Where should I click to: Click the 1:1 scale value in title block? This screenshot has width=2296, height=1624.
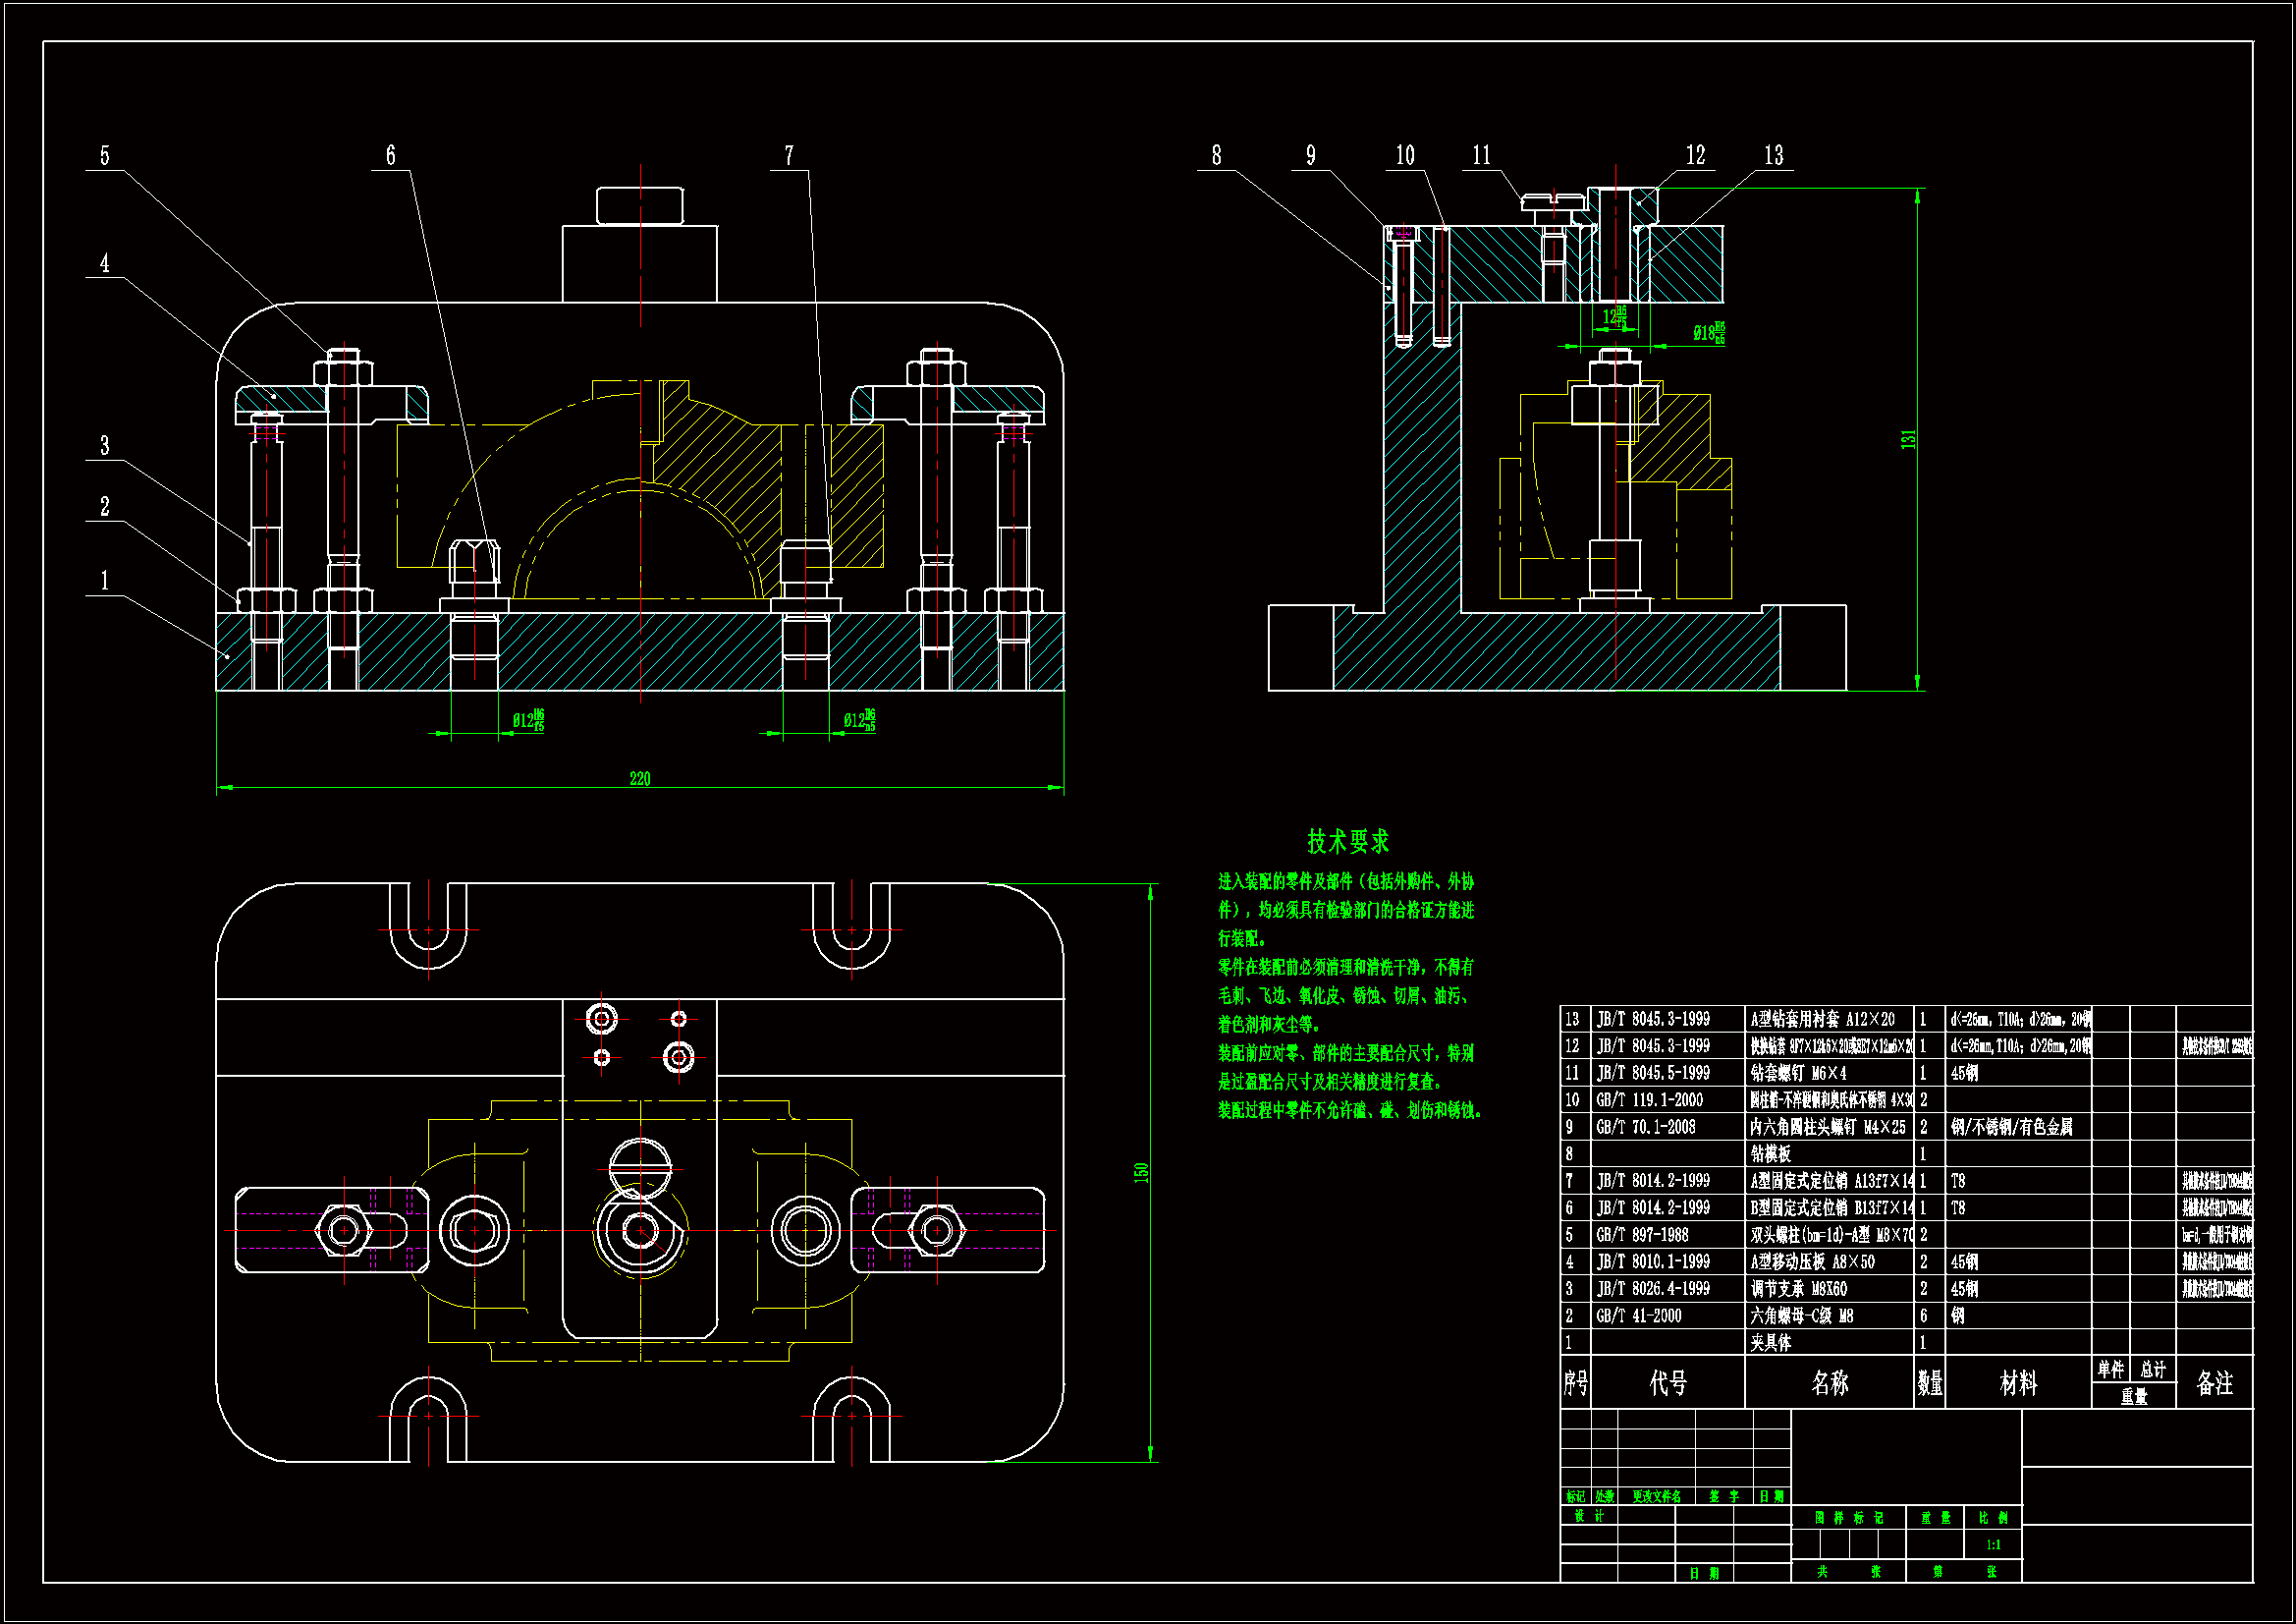[1992, 1545]
